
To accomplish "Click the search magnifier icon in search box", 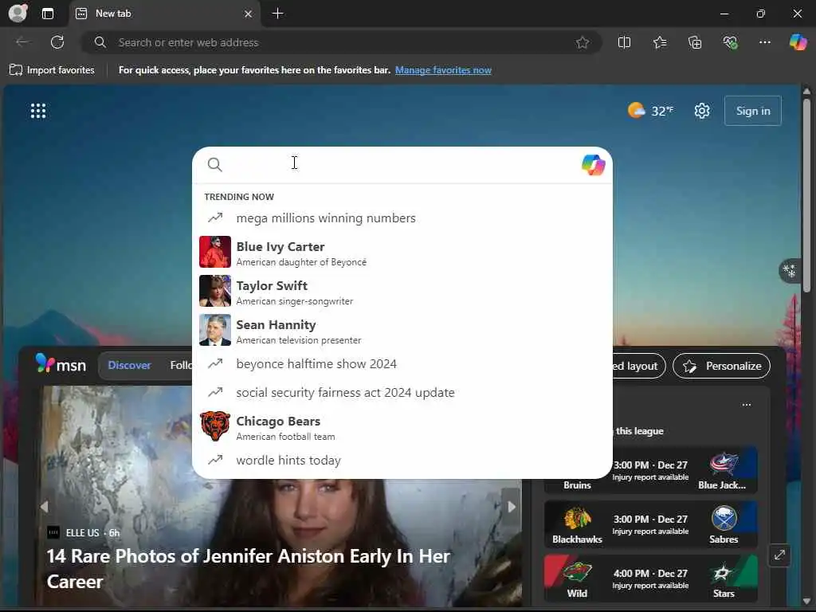I will click(x=215, y=164).
